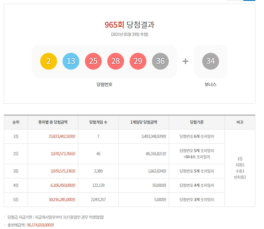Click per-game prize 50,000원
The width and height of the screenshot is (264, 229).
click(159, 185)
